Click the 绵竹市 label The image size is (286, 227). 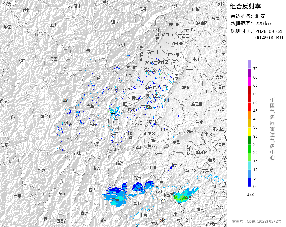(167, 34)
